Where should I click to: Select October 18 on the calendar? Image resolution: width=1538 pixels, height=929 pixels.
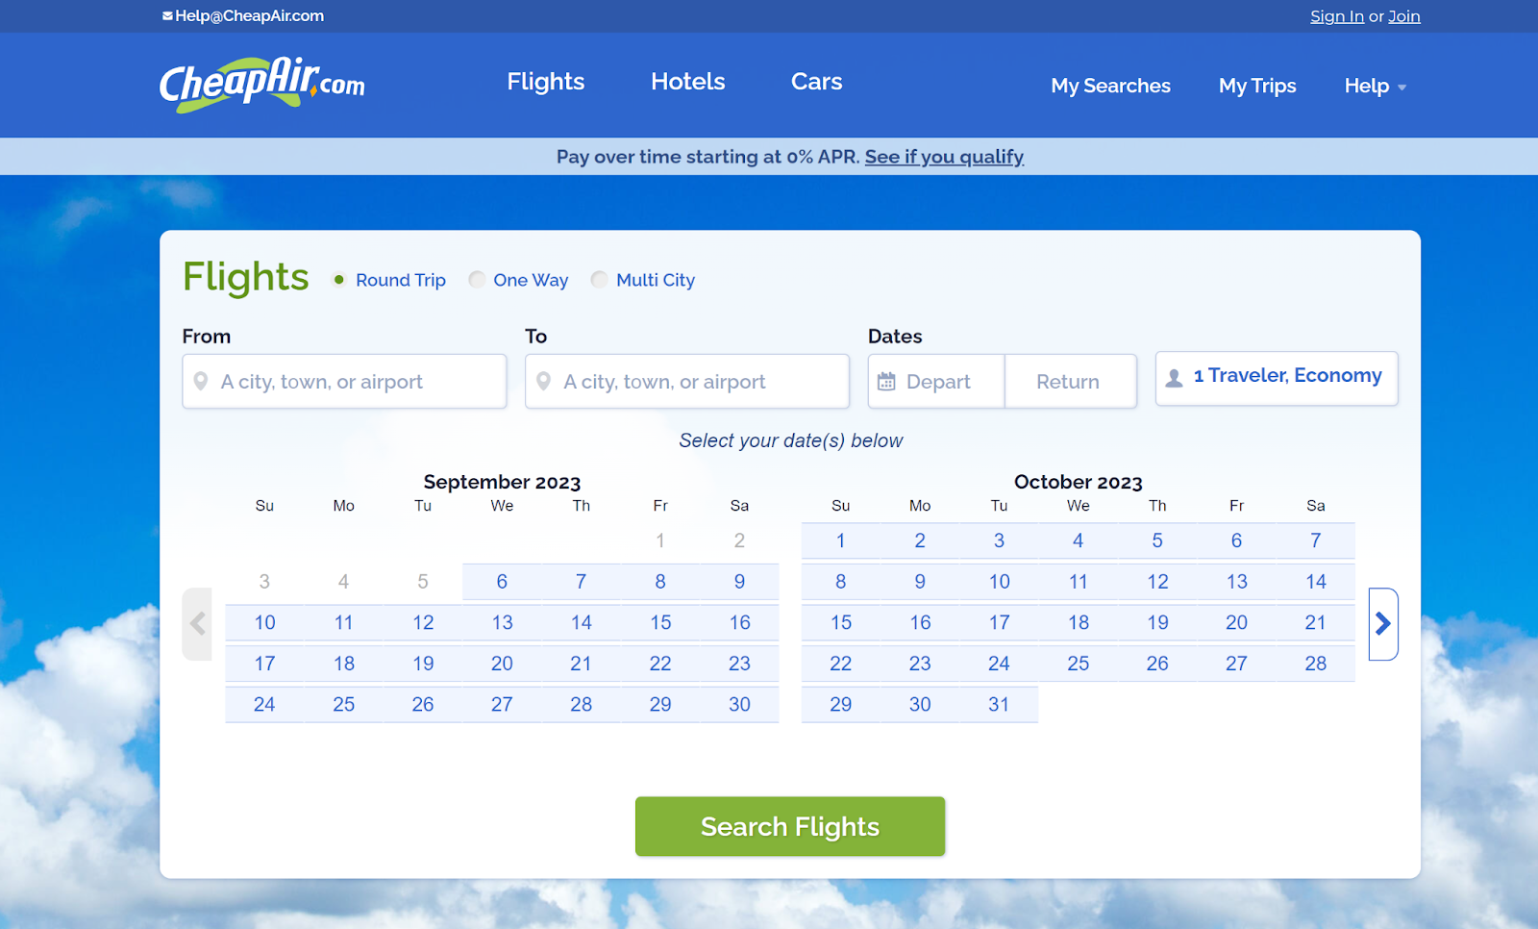coord(1079,622)
